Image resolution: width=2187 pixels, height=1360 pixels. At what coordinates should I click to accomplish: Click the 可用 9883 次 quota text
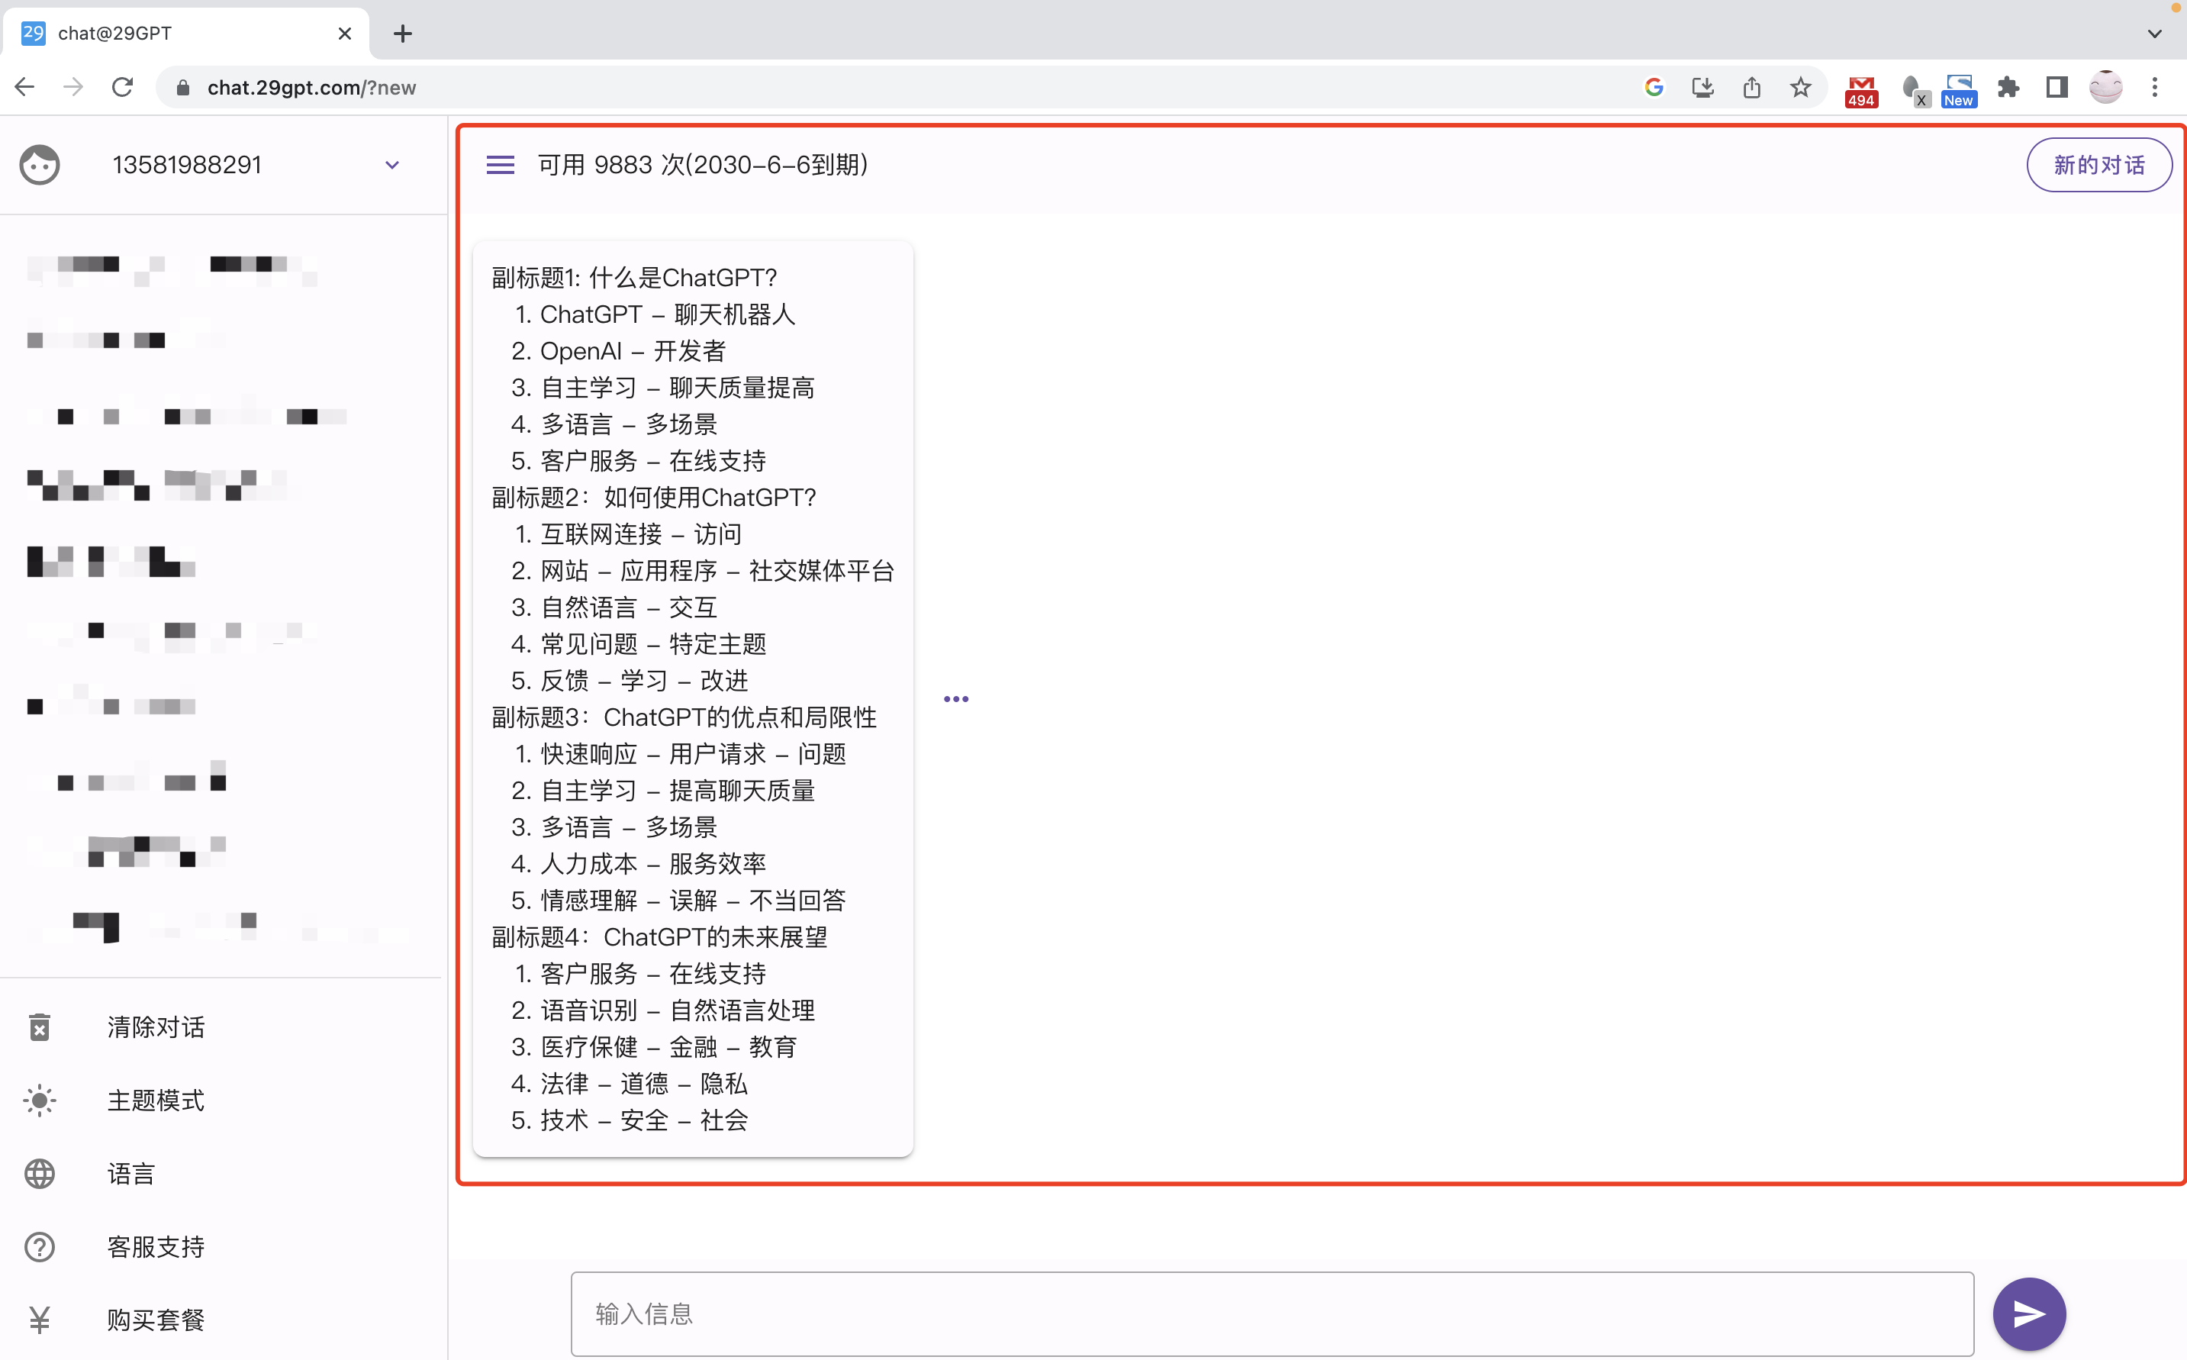click(704, 165)
